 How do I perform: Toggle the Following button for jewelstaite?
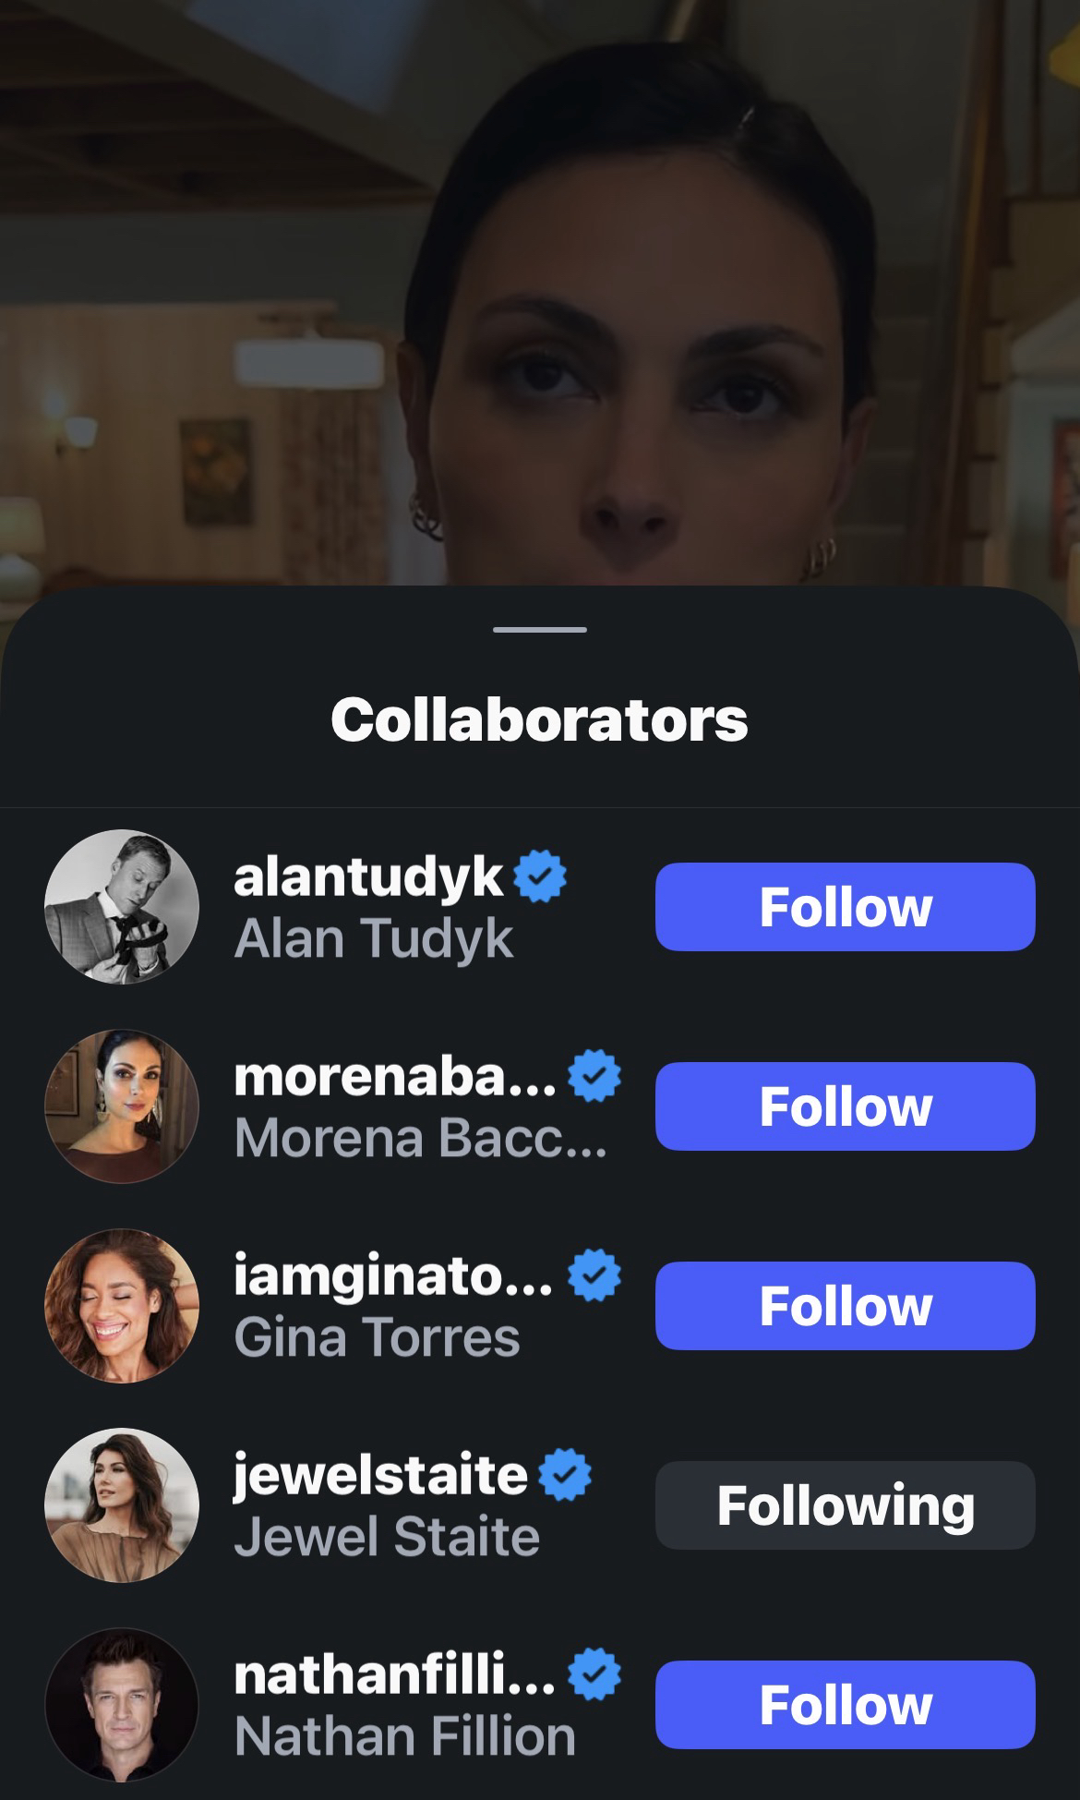845,1505
